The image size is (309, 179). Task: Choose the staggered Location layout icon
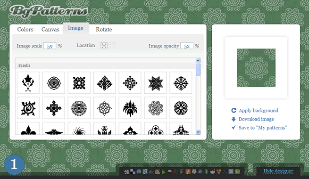(104, 46)
